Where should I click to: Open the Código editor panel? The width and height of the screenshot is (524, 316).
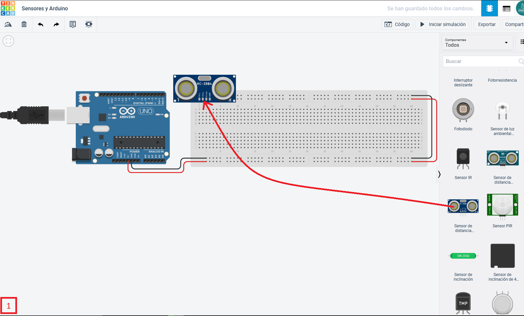tap(397, 24)
